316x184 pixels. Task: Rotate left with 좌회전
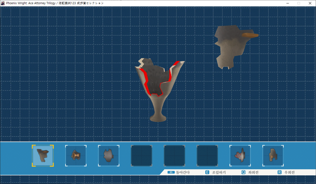253,172
